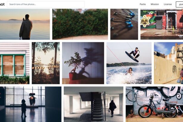The width and height of the screenshot is (183, 122).
Task: Open the forest caution tape photo
Action: click(46, 63)
